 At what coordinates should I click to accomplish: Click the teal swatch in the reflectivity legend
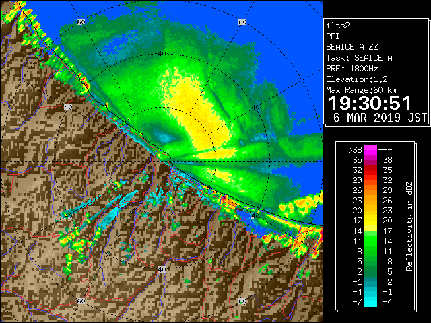tap(370, 281)
